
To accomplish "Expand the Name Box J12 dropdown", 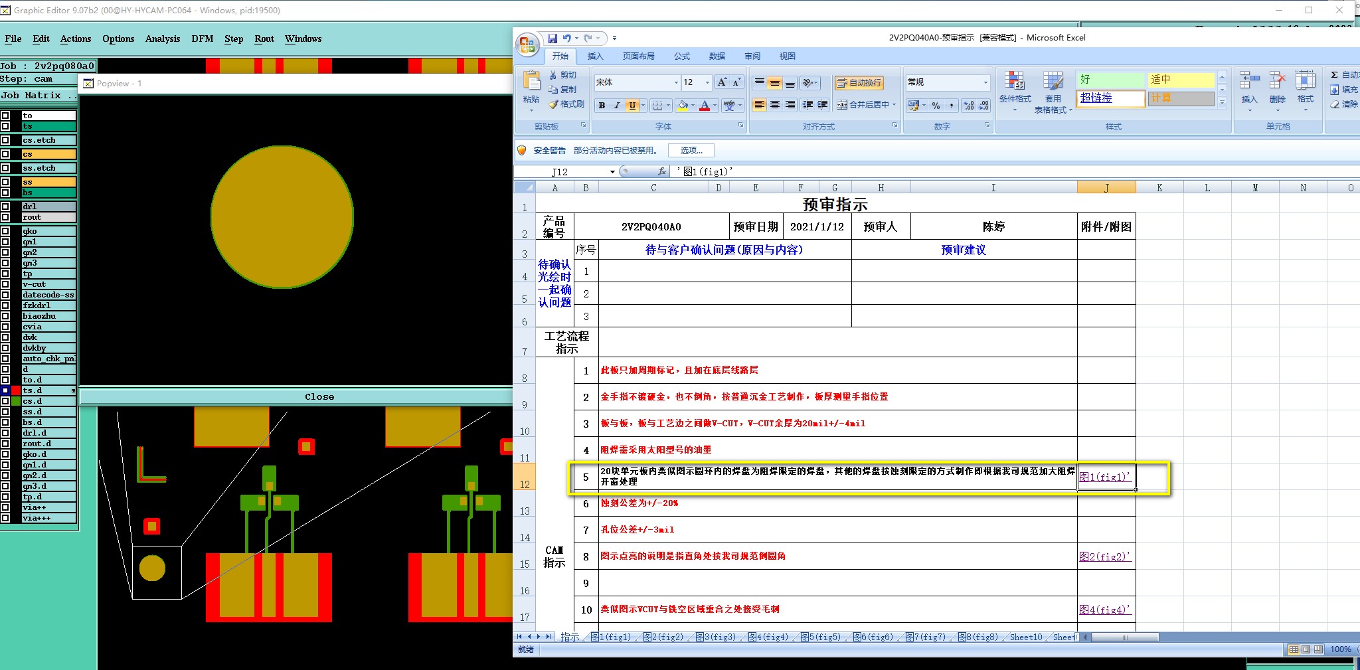I will [612, 172].
